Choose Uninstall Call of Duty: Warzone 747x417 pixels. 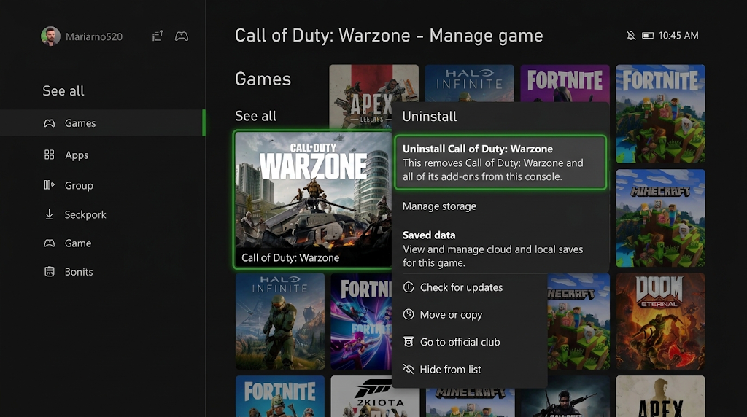[500, 163]
